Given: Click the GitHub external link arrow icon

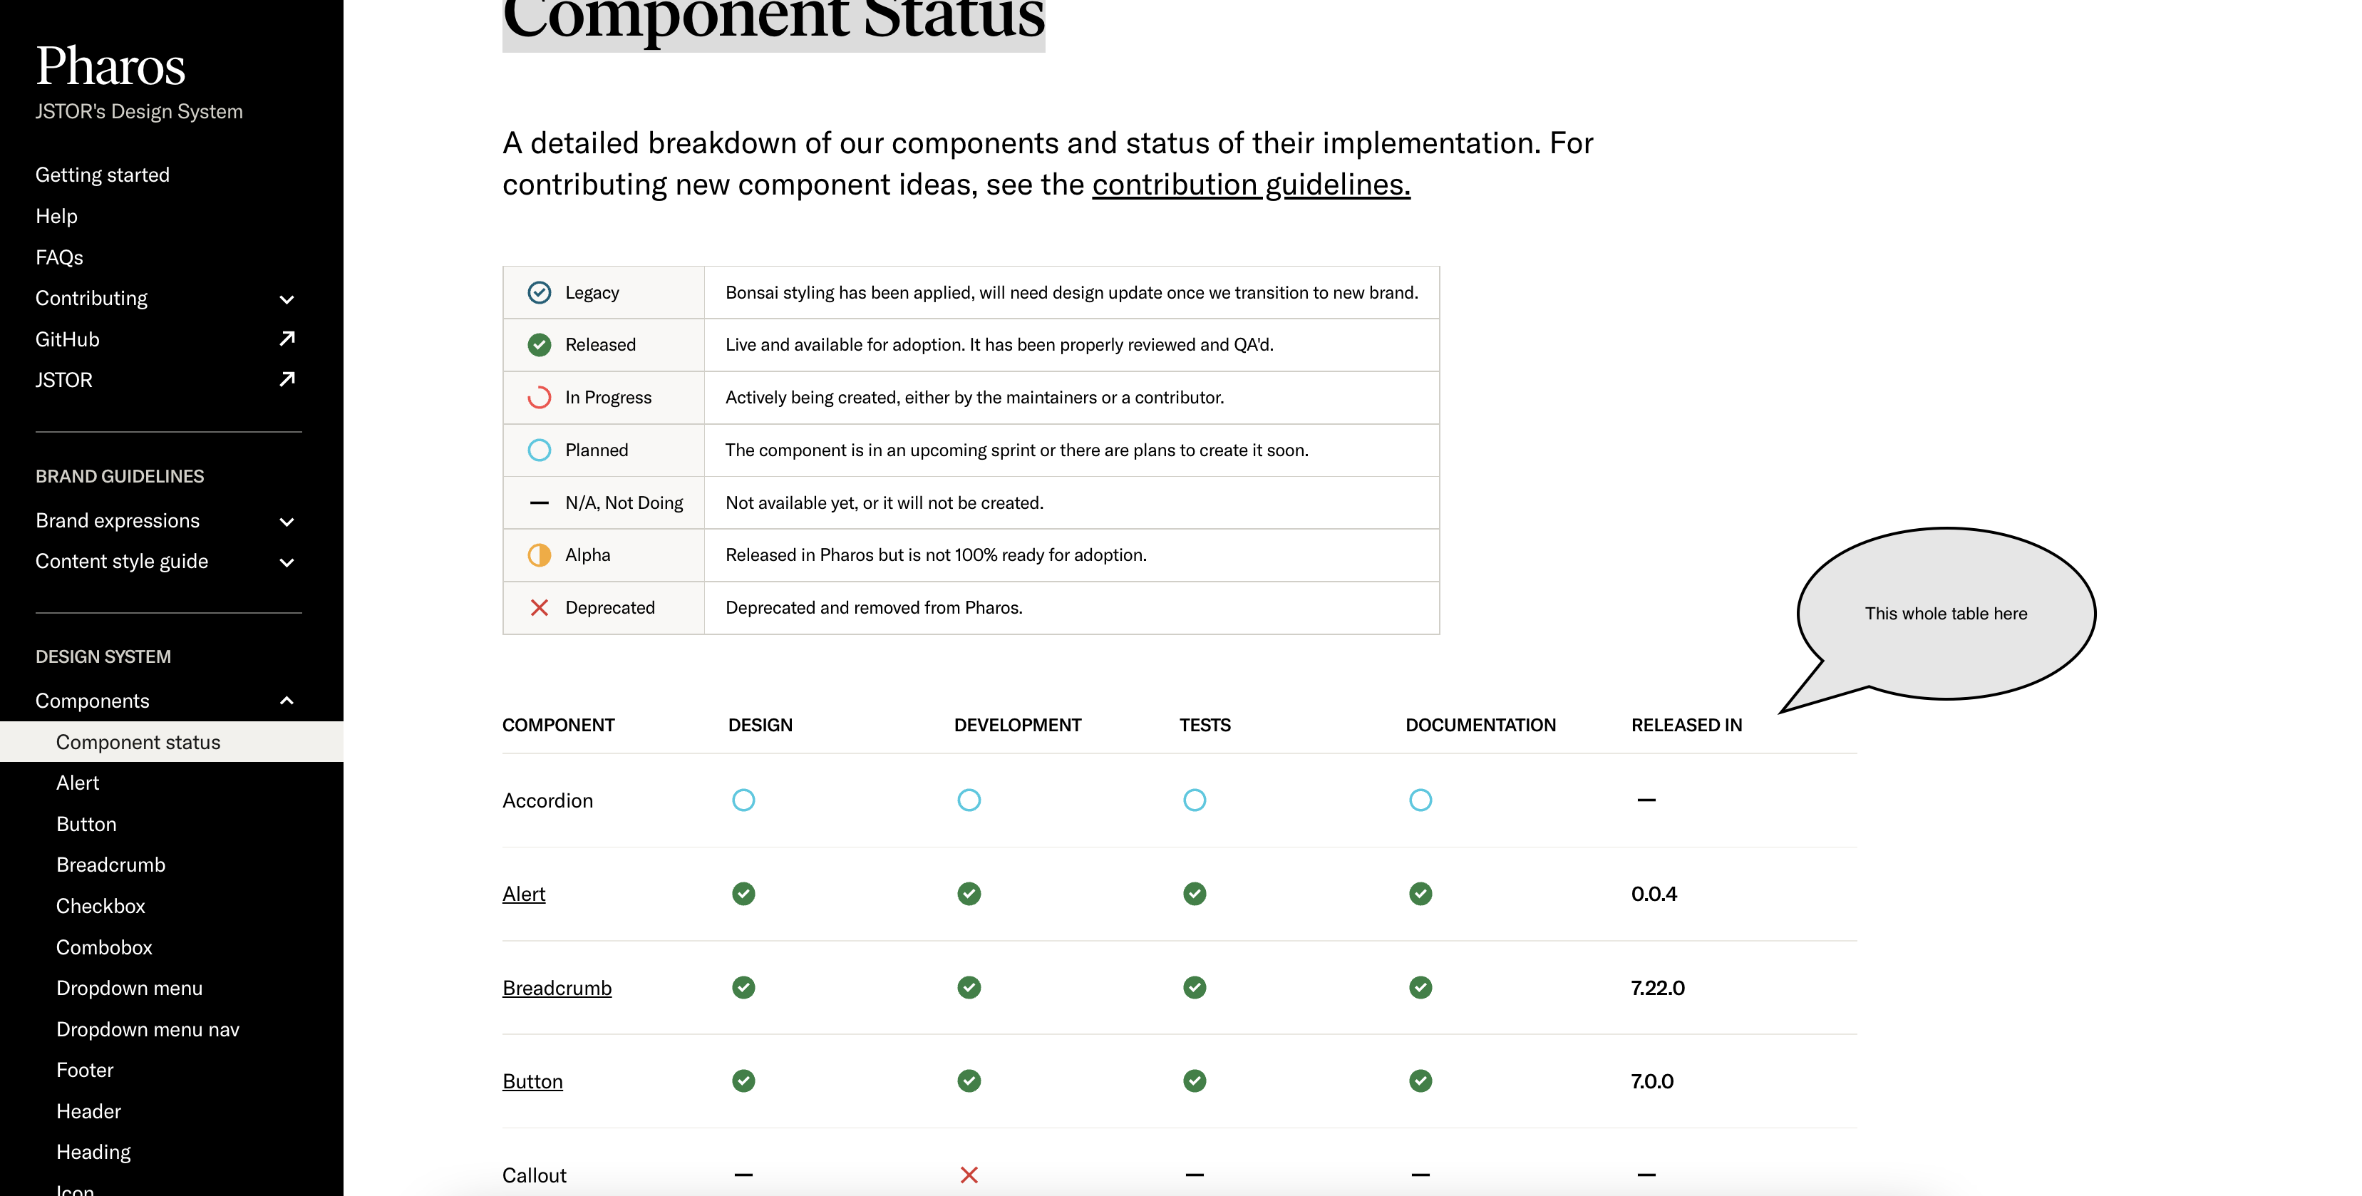Looking at the screenshot, I should [x=287, y=339].
